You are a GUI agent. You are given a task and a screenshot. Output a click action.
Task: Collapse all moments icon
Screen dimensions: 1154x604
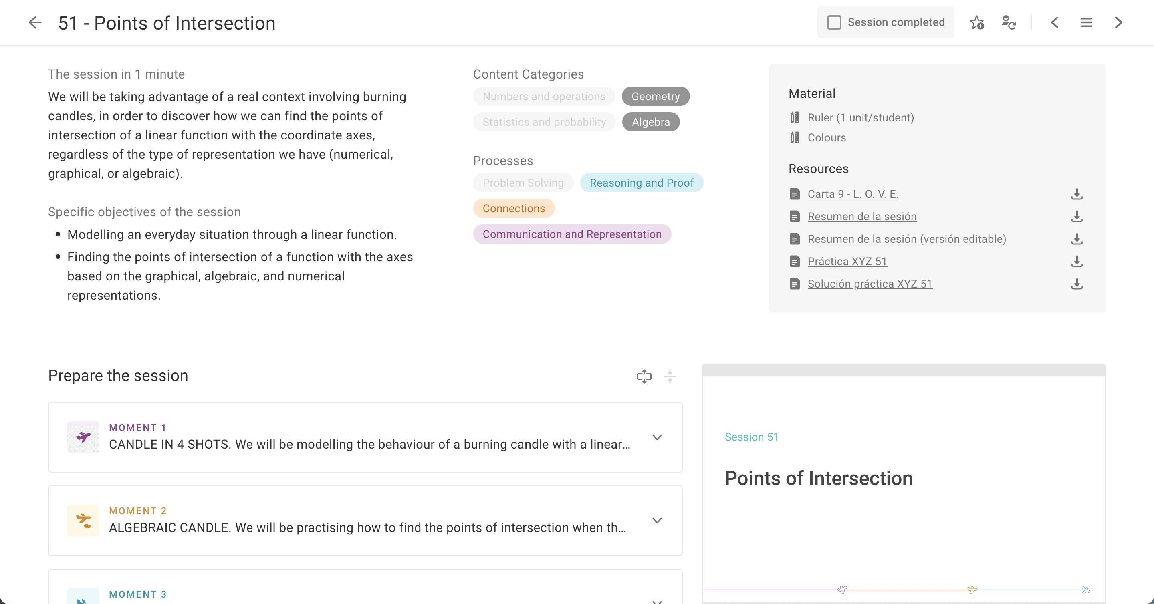point(669,376)
